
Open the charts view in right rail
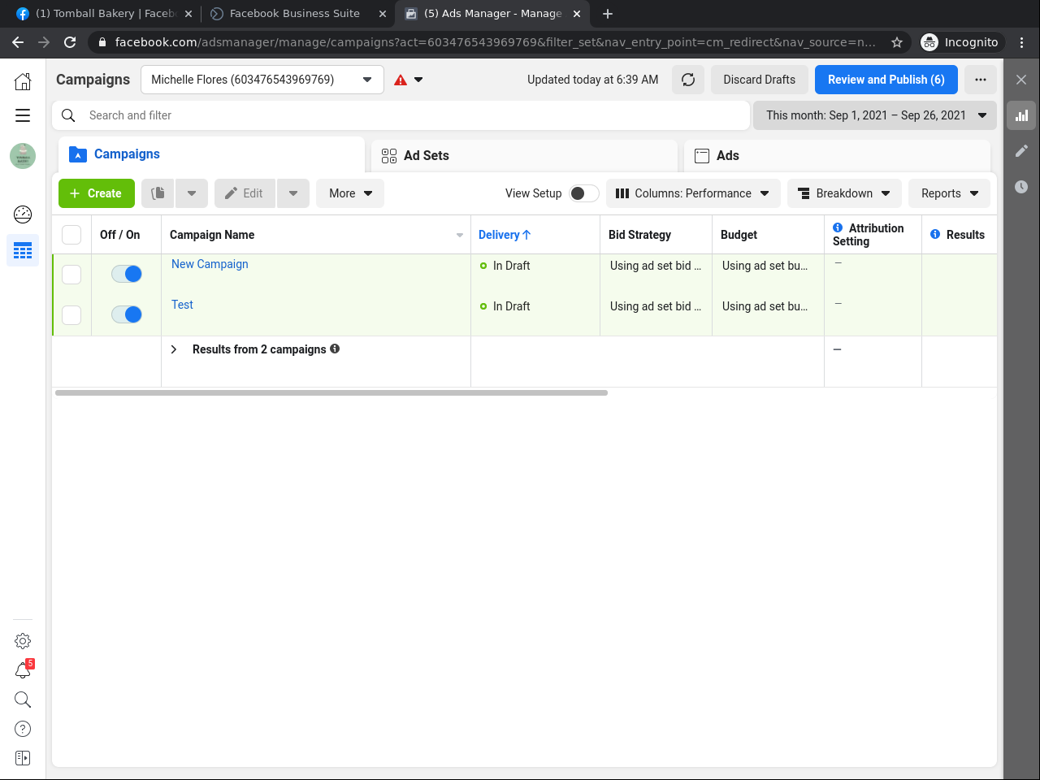coord(1021,115)
